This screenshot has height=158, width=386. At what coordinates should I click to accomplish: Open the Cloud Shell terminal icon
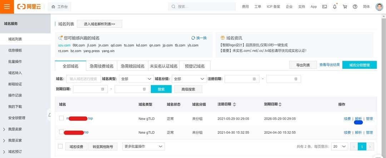(x=325, y=7)
